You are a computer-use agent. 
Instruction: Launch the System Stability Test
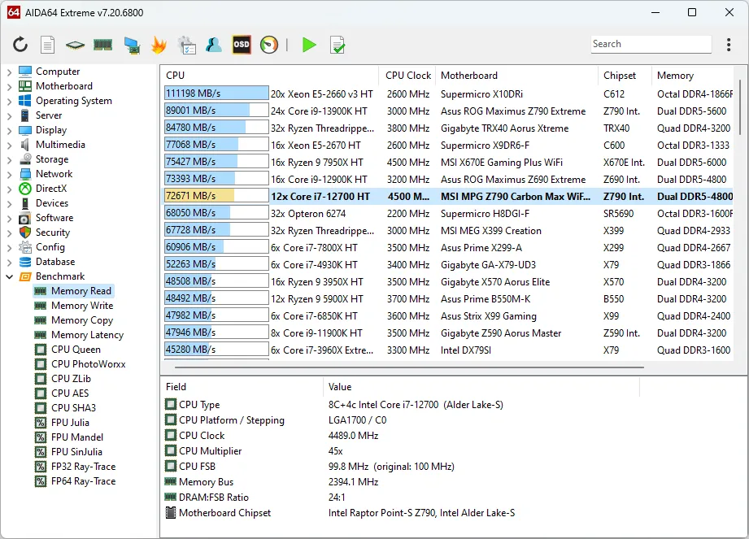pos(159,45)
